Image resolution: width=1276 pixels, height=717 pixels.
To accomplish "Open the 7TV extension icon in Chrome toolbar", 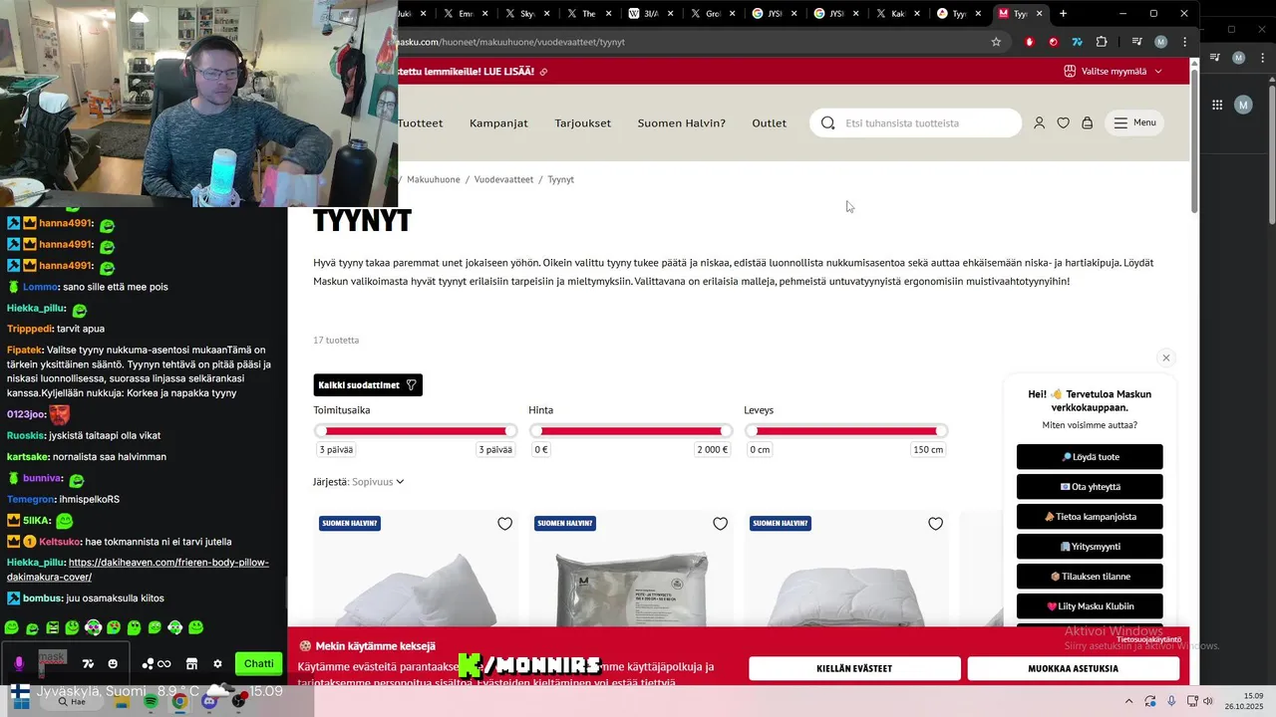I will [1078, 42].
